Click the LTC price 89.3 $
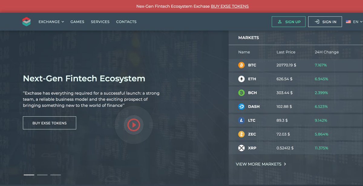Viewport: 363px width, 186px height. 282,120
